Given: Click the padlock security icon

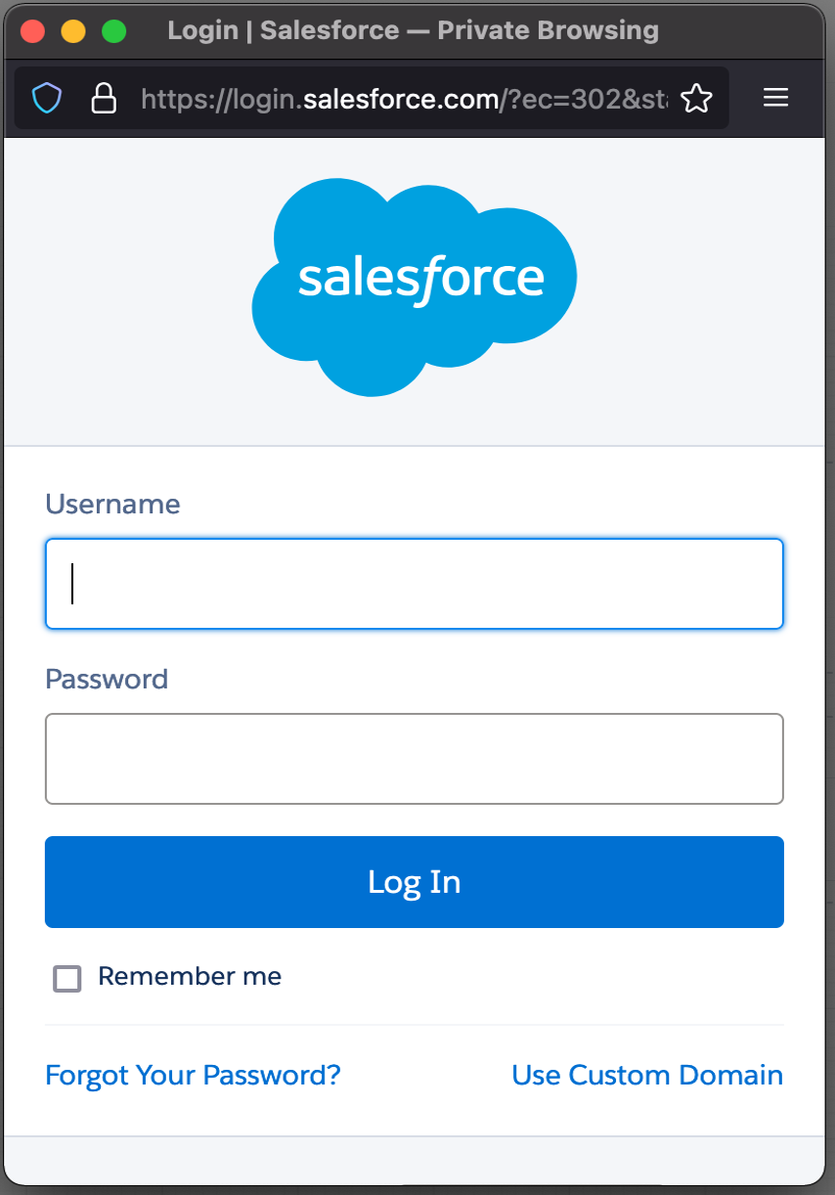Looking at the screenshot, I should click(x=103, y=98).
